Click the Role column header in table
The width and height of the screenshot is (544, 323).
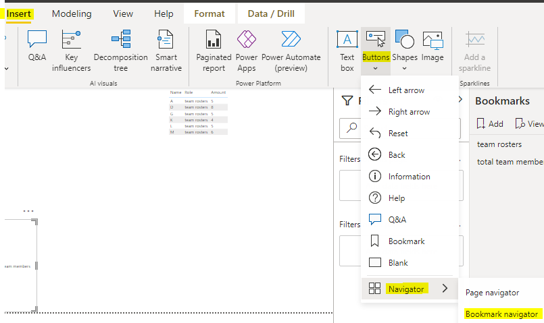pos(189,92)
